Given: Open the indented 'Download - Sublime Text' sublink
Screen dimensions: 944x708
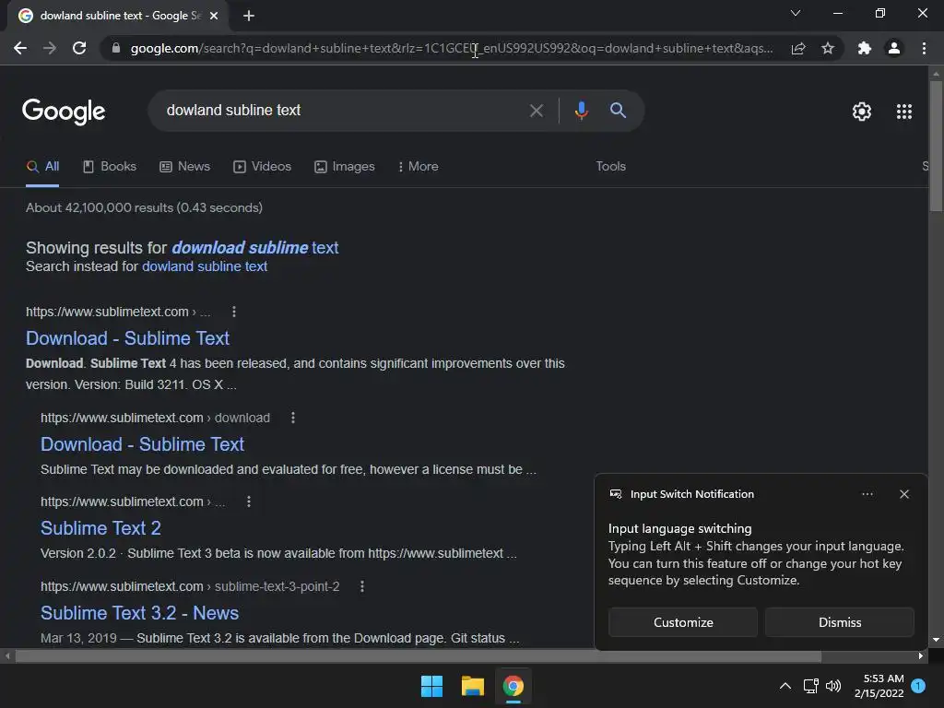Looking at the screenshot, I should [x=142, y=444].
